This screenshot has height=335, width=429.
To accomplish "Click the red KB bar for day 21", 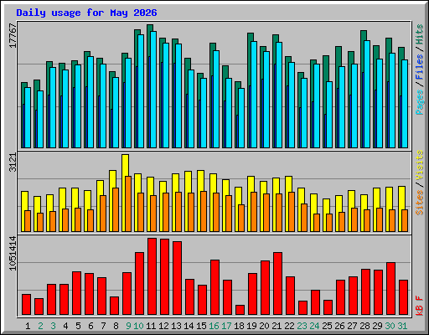I will pos(277,284).
